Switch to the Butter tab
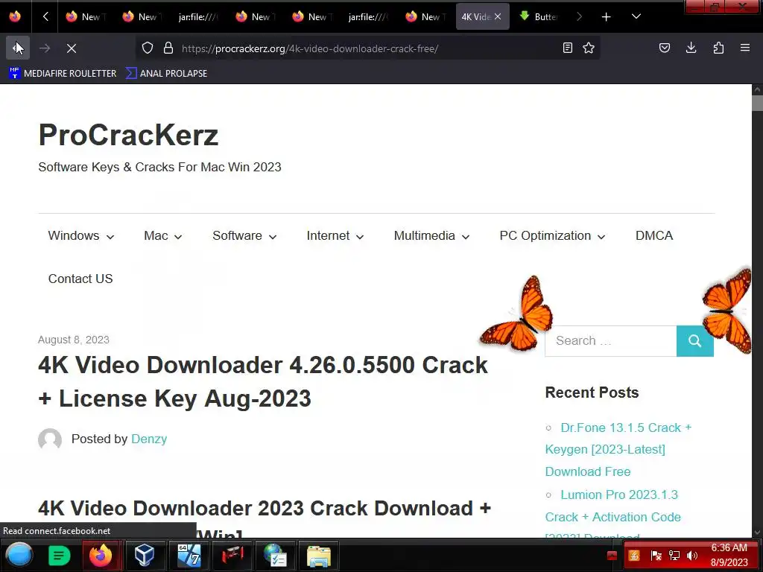Viewport: 763px width, 572px height. click(x=539, y=16)
